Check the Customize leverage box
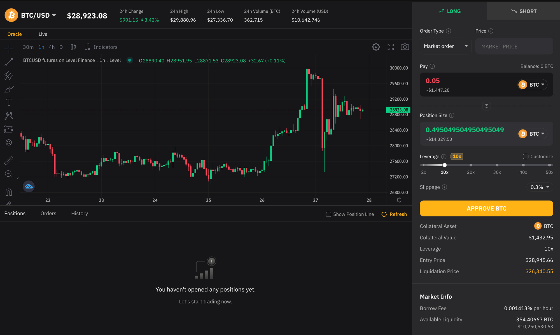This screenshot has width=560, height=335. 526,156
